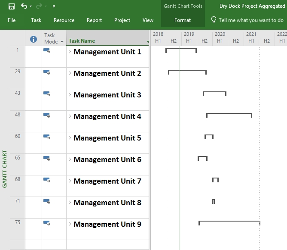Click the lightbulb Tell me icon
This screenshot has height=250, width=287.
[x=214, y=20]
